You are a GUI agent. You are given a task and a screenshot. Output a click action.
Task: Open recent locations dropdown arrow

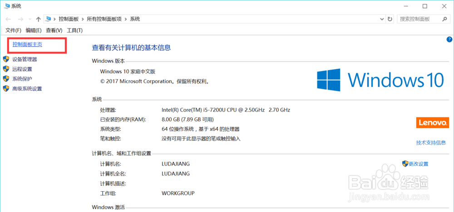click(x=30, y=19)
